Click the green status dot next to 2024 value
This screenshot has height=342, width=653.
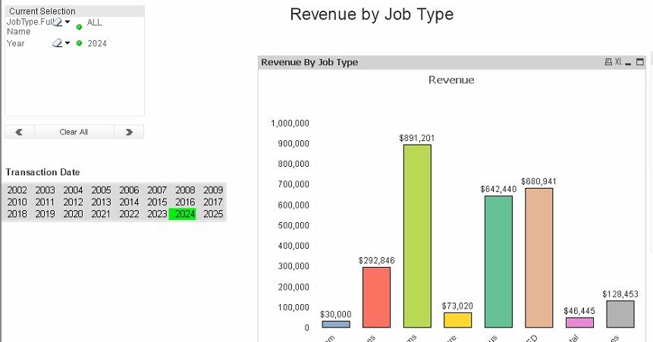79,43
